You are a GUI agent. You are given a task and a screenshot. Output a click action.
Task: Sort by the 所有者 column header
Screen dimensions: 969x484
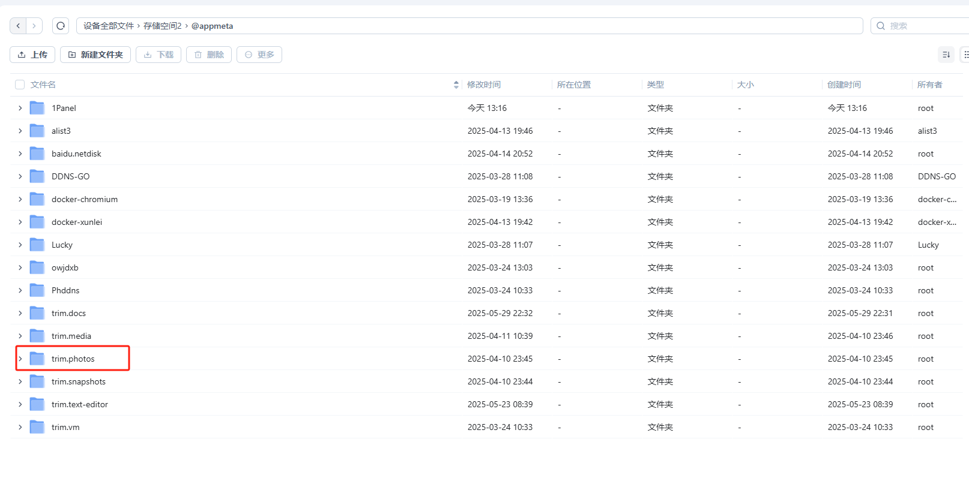coord(930,85)
